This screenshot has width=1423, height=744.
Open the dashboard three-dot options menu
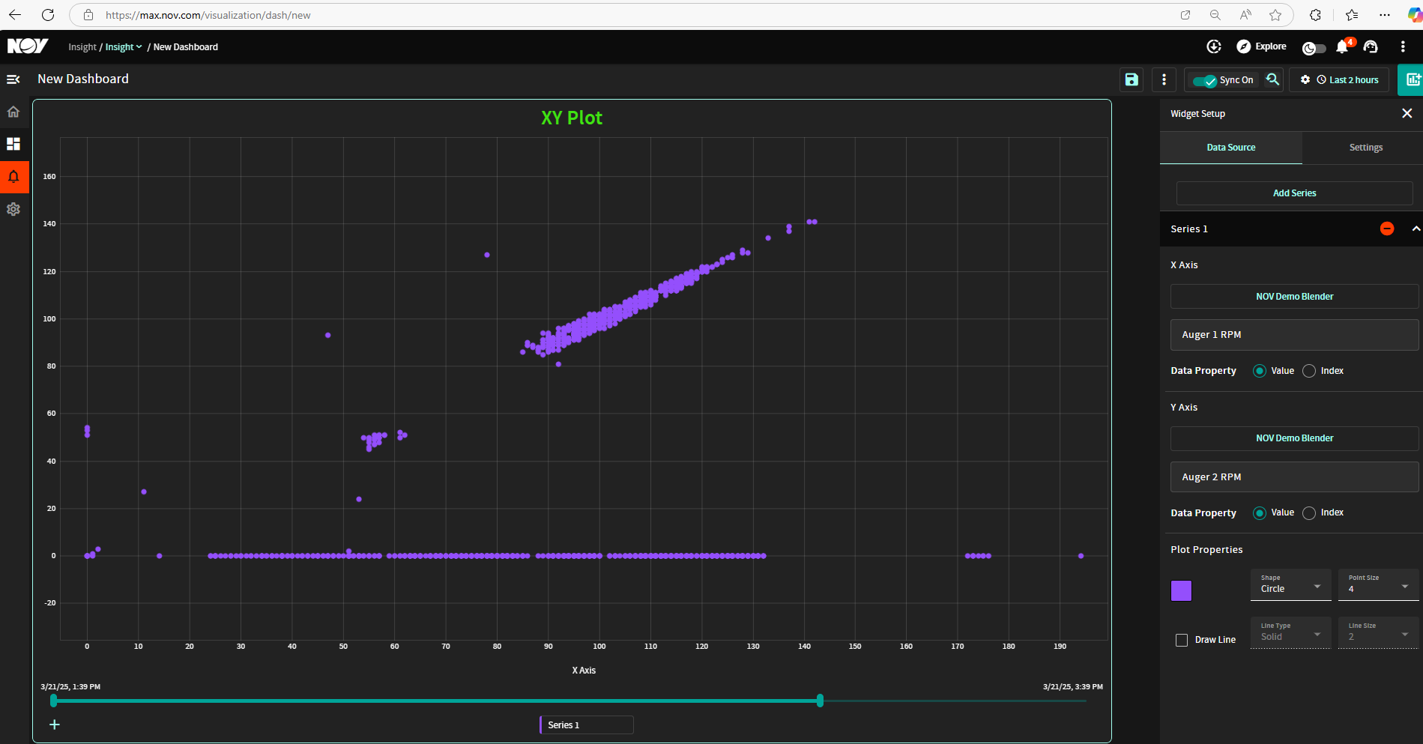click(1164, 79)
